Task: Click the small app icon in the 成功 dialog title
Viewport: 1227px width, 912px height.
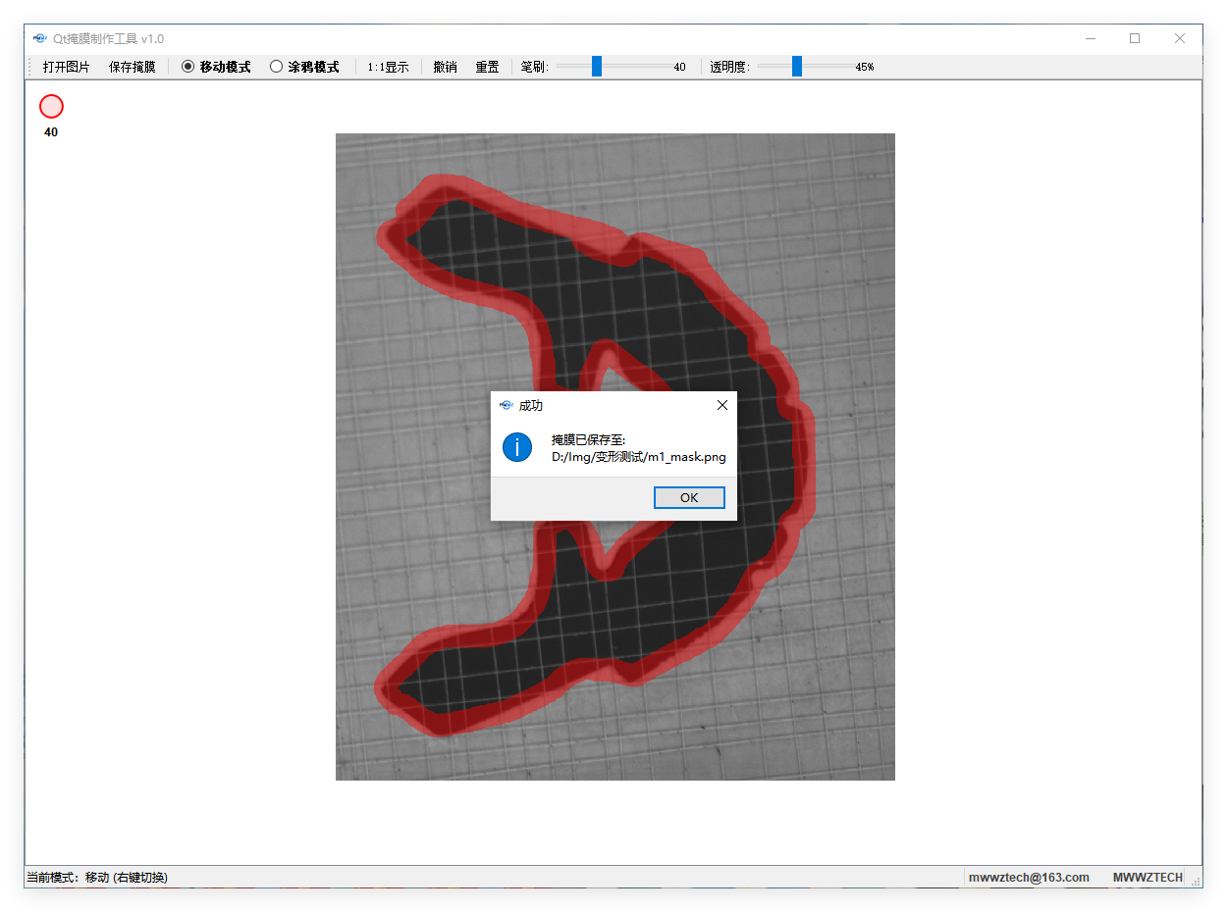Action: [507, 405]
